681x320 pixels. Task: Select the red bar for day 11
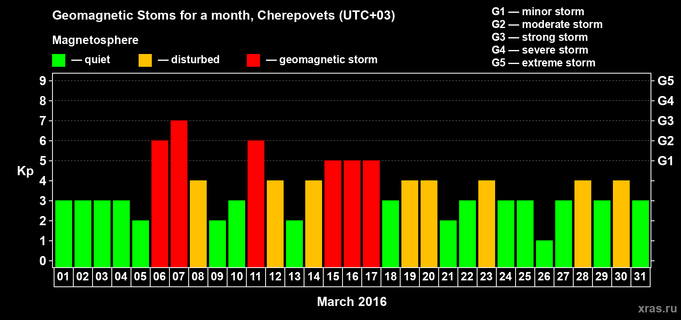click(256, 204)
